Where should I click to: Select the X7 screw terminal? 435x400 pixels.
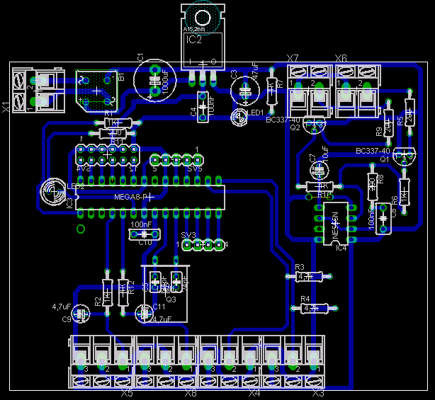pyautogui.click(x=310, y=91)
